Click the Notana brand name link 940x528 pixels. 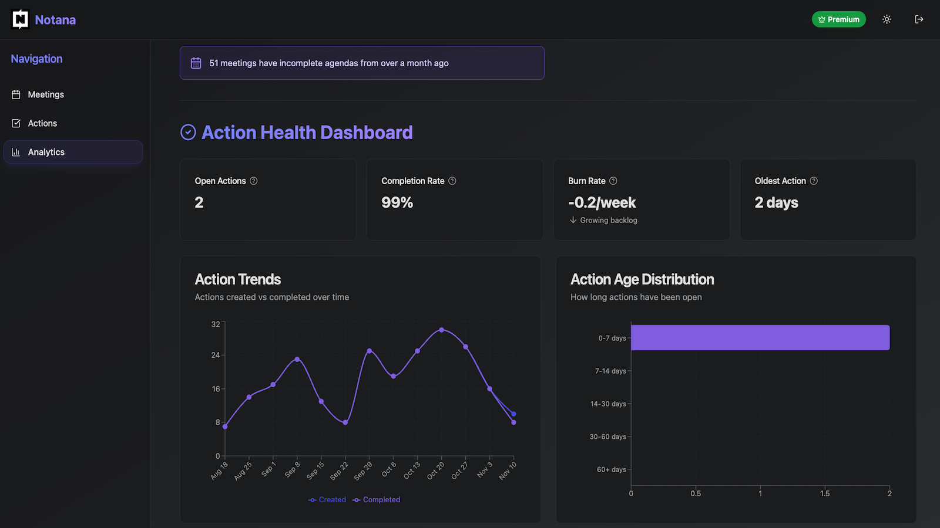point(55,20)
